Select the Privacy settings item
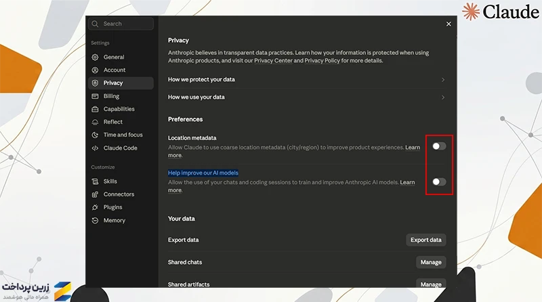 (x=121, y=83)
